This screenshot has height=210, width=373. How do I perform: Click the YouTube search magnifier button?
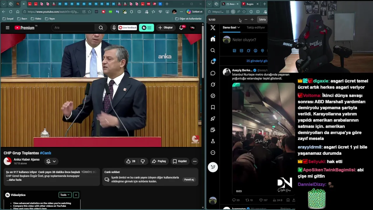101,28
